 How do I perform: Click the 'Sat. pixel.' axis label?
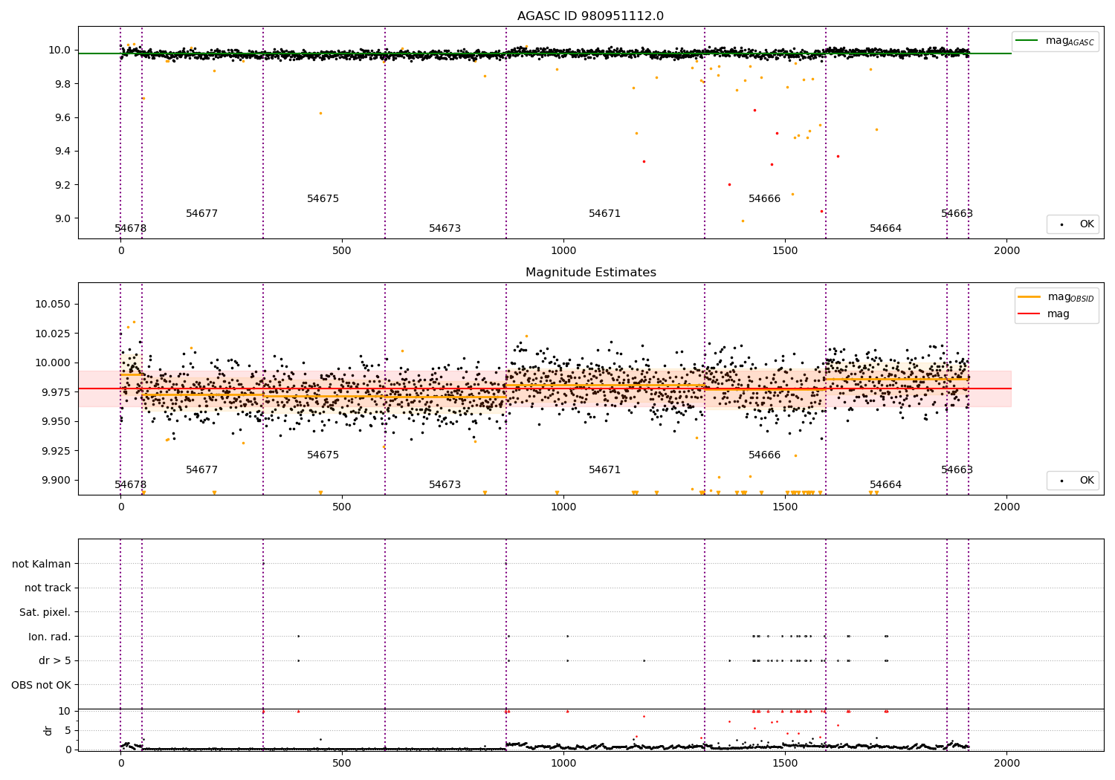tap(45, 612)
